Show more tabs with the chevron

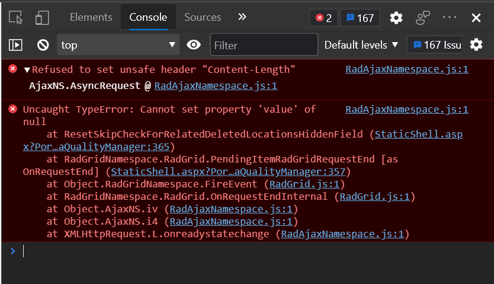(242, 17)
